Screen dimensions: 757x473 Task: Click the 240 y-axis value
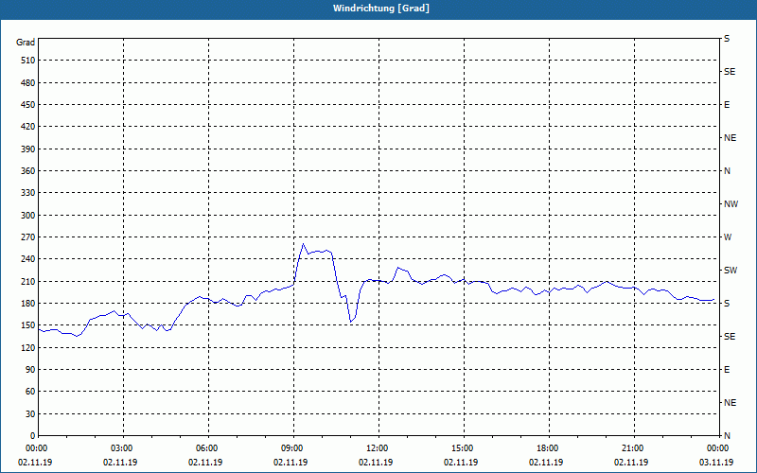(28, 259)
